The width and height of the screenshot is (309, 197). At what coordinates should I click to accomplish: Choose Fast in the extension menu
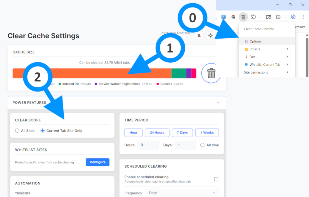point(267,57)
